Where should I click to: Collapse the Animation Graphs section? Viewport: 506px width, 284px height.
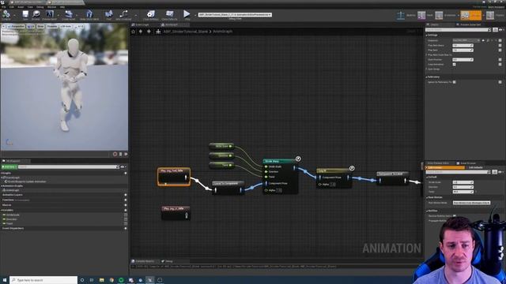[2, 186]
